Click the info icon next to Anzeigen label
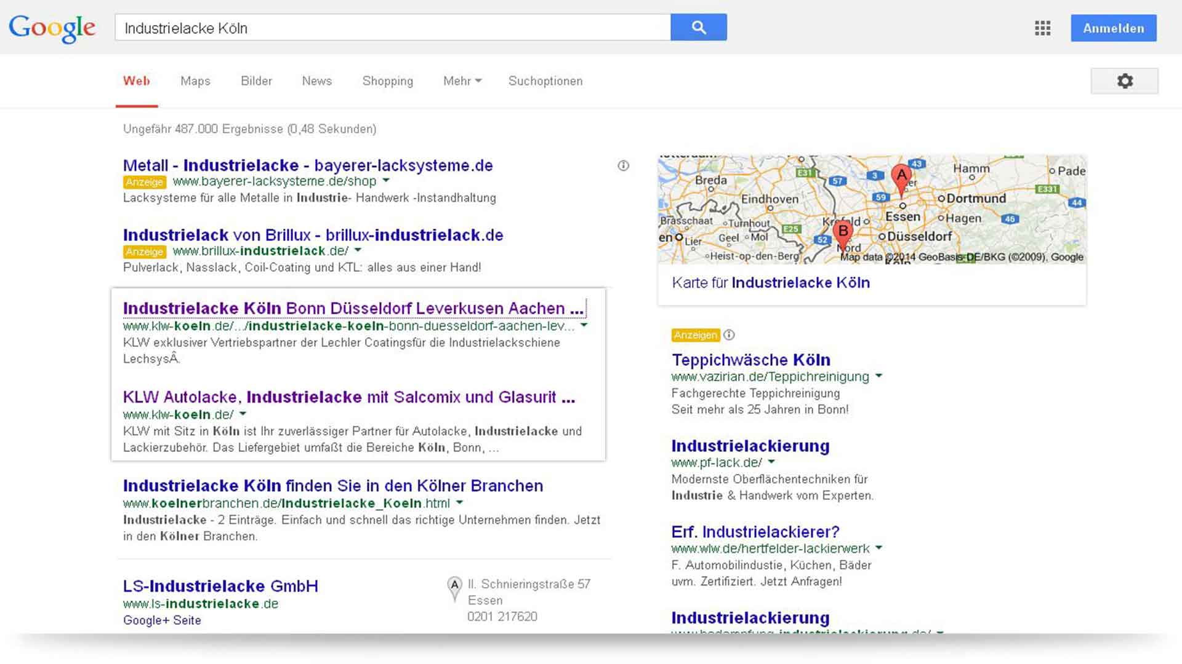The image size is (1182, 664). (x=729, y=334)
